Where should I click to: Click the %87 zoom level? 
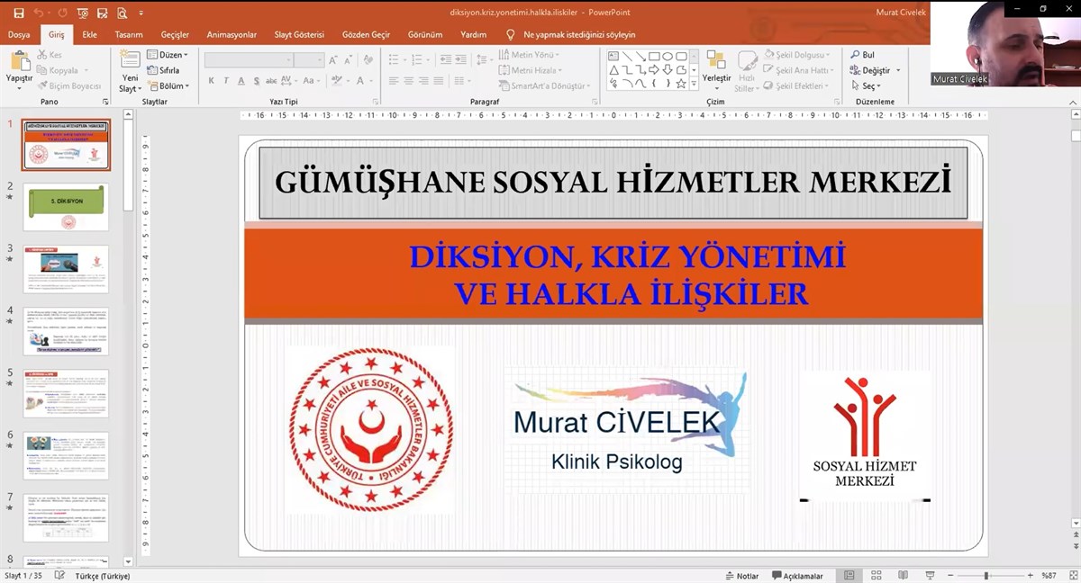(x=1049, y=576)
